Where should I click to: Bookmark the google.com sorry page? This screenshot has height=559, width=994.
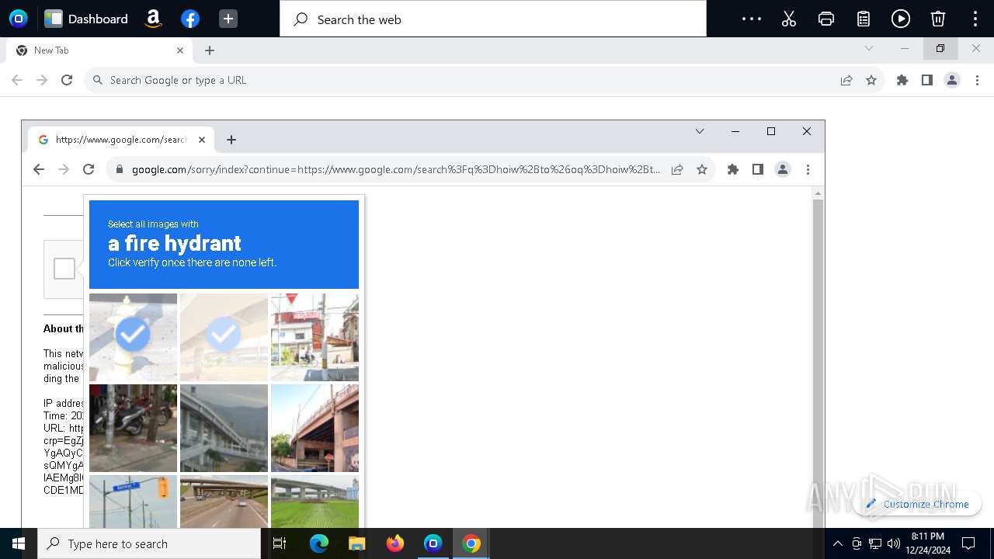coord(702,169)
